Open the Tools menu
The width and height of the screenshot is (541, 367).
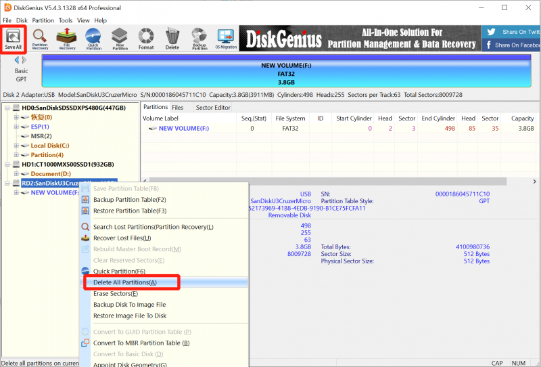pos(66,20)
